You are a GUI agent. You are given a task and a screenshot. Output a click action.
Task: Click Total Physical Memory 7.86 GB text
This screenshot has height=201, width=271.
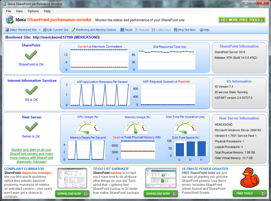coord(235,152)
